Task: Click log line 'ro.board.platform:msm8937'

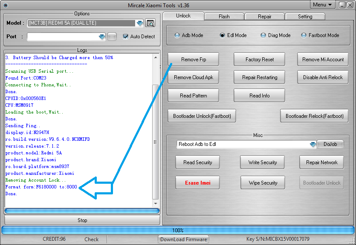Action: (x=37, y=166)
